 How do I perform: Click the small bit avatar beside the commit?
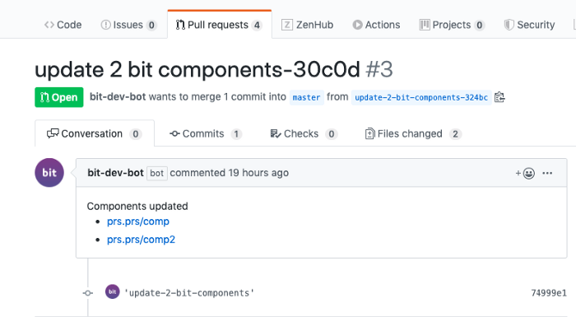113,291
